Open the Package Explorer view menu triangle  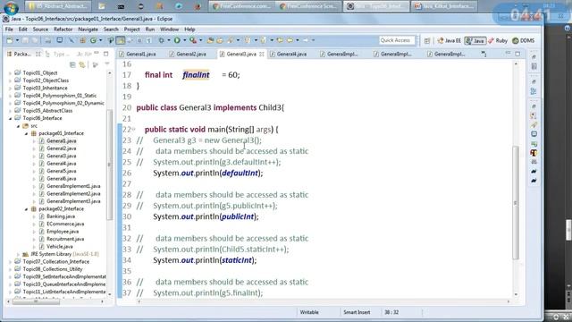click(x=107, y=64)
